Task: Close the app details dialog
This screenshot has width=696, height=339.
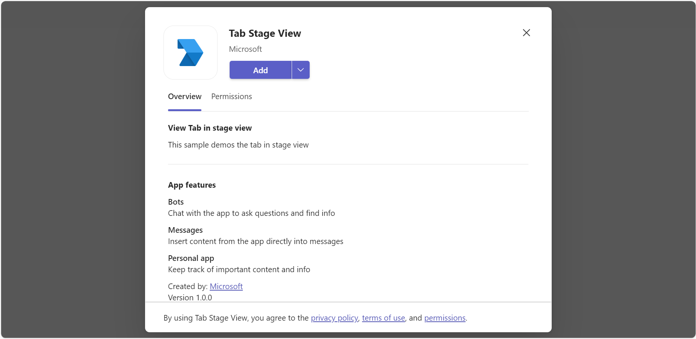Action: click(526, 33)
